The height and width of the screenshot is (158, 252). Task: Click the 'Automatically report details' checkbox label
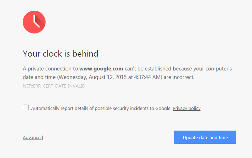pyautogui.click(x=101, y=108)
